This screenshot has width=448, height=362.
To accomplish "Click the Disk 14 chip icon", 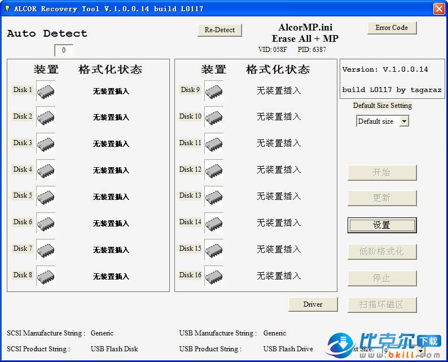I will pyautogui.click(x=213, y=223).
